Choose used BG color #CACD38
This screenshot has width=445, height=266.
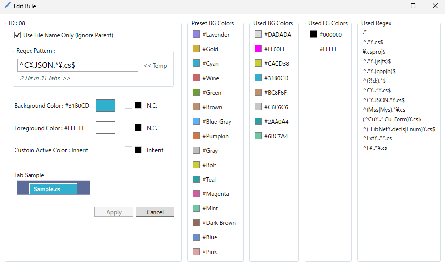pyautogui.click(x=272, y=63)
